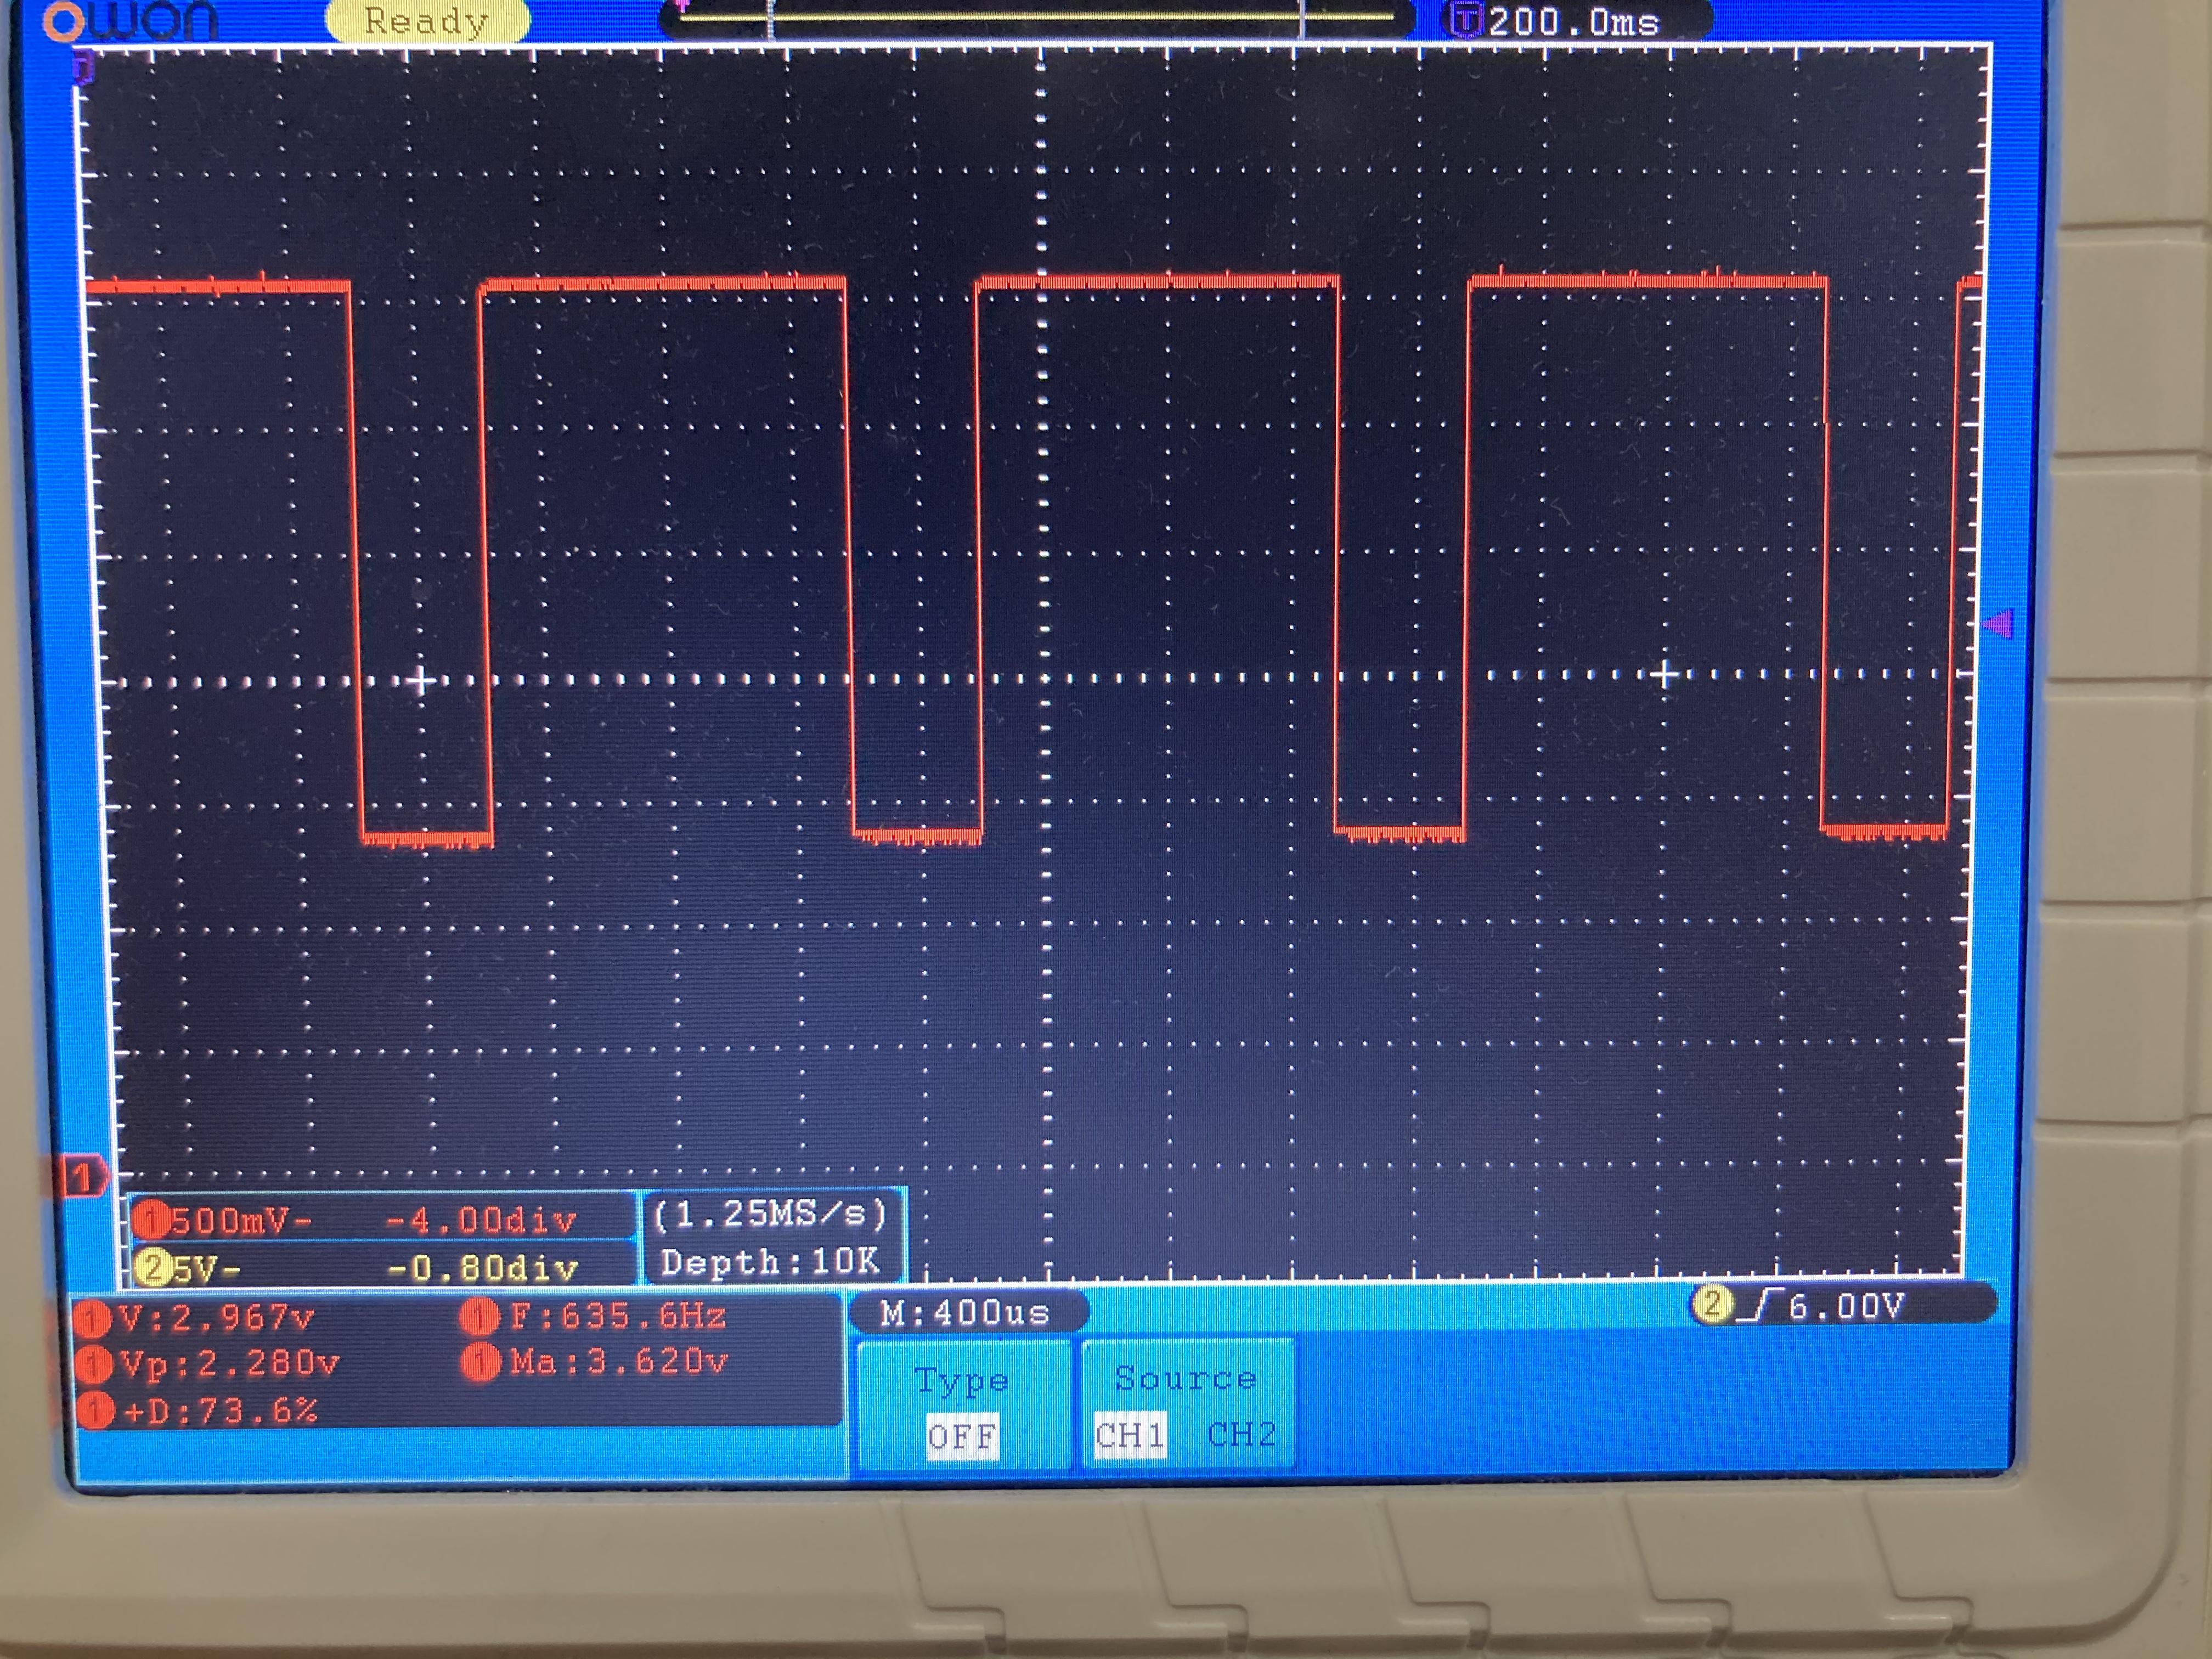Select CH1 as source
The height and width of the screenshot is (1659, 2212).
[1130, 1436]
